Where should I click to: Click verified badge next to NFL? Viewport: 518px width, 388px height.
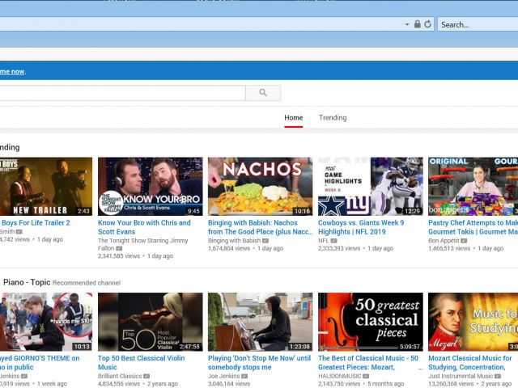pyautogui.click(x=334, y=241)
